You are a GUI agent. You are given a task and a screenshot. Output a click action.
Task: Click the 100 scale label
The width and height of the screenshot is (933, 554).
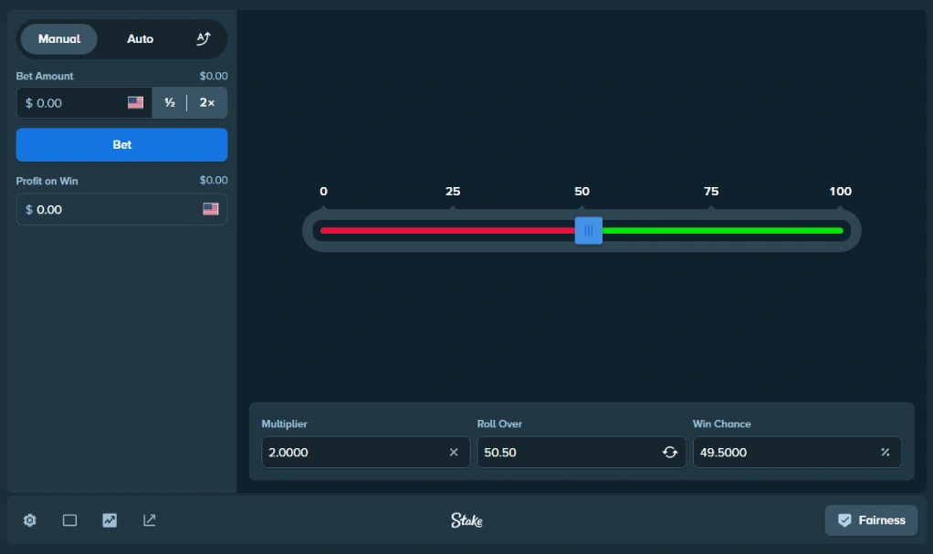[840, 191]
